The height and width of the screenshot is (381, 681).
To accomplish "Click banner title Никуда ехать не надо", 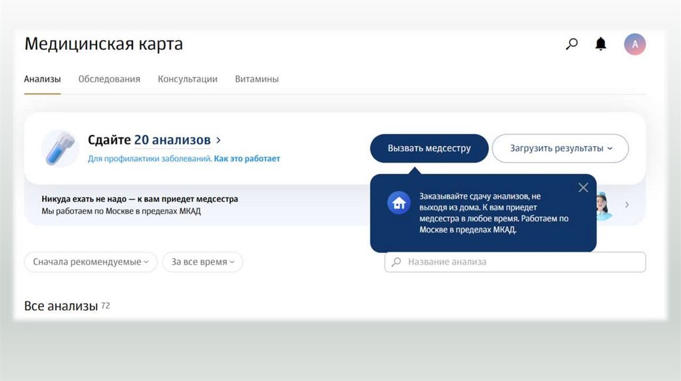I will point(140,199).
